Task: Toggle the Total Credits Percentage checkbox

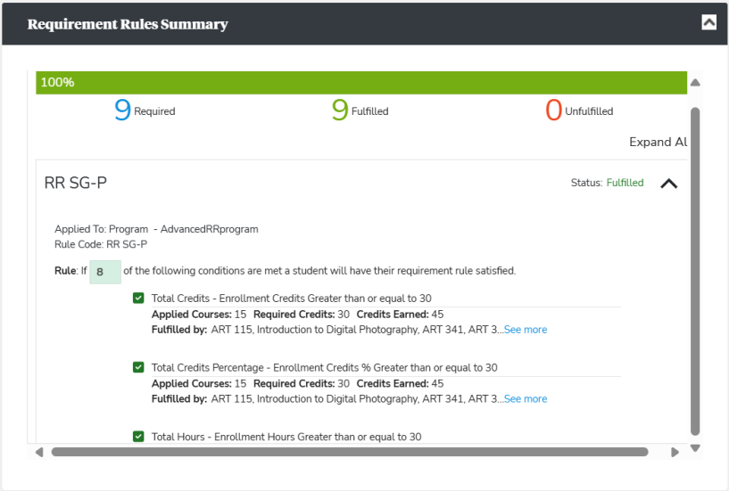Action: (x=138, y=367)
